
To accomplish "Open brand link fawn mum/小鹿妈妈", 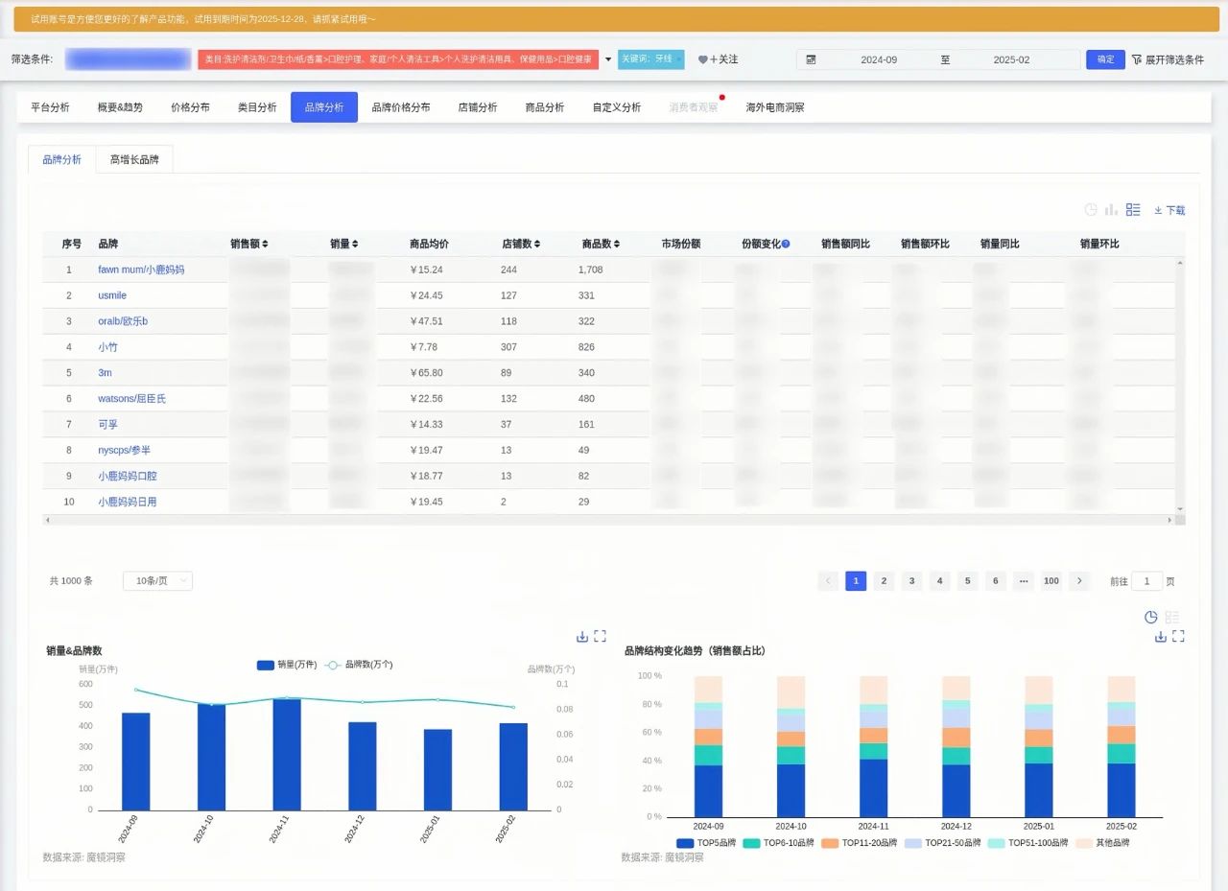I will [141, 270].
